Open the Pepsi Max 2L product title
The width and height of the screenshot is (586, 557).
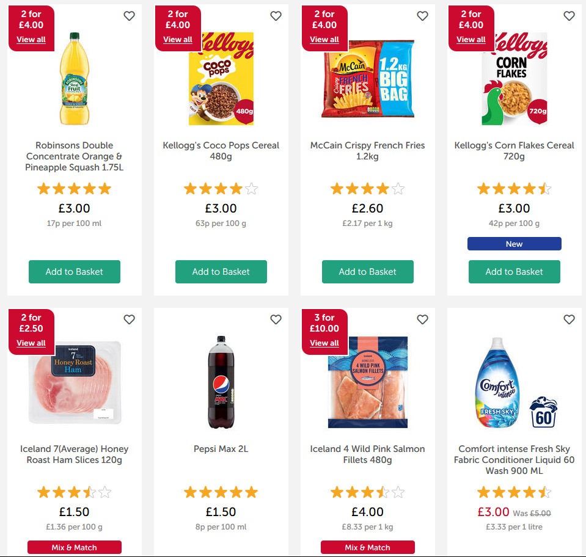221,449
